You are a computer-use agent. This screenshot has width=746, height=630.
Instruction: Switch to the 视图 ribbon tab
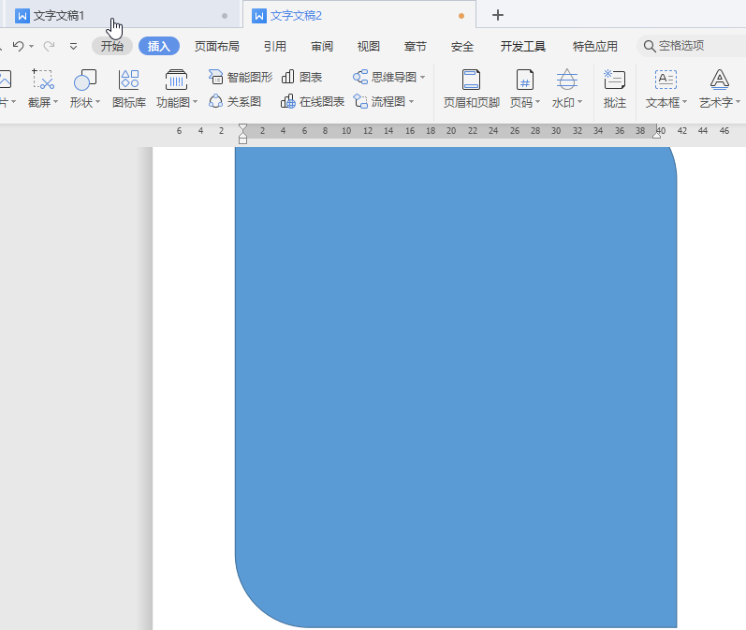point(369,46)
